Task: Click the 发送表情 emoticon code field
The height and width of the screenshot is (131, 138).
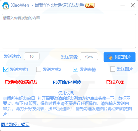Action: coord(89,56)
